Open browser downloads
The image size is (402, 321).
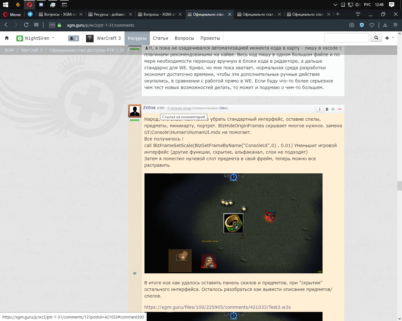[x=385, y=25]
